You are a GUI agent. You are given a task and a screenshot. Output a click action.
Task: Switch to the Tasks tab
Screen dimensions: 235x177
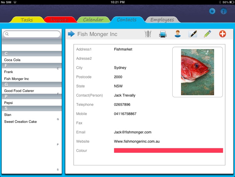[27, 20]
